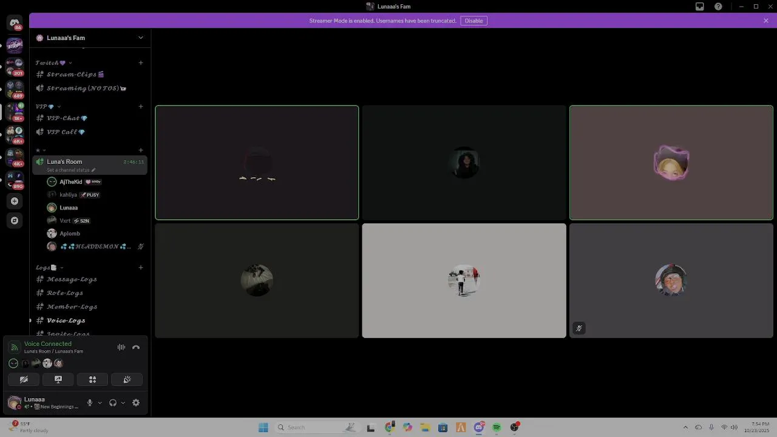Open Lunaaa's Fam server dropdown menu
The image size is (777, 437).
(x=141, y=38)
